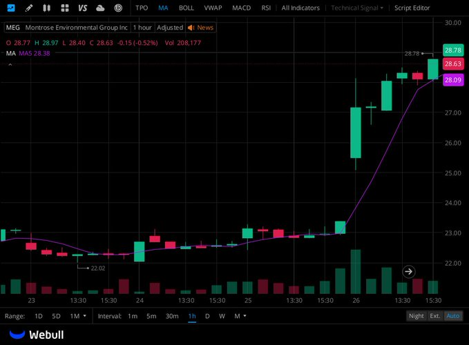469x345 pixels.
Task: Select the line chart type icon
Action: pos(11,8)
